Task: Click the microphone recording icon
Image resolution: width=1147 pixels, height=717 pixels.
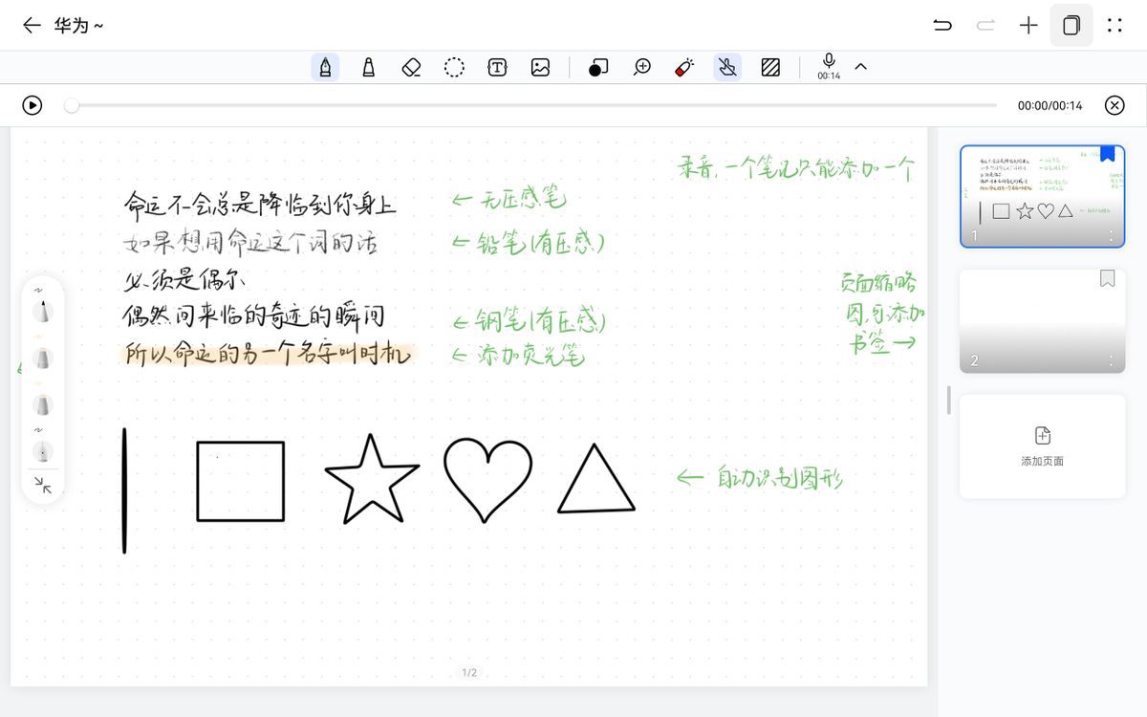Action: pyautogui.click(x=828, y=65)
